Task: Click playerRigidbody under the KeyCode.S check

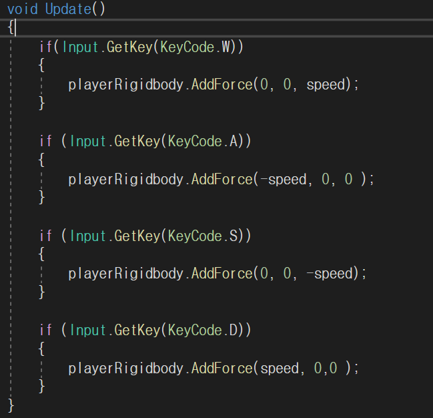Action: coord(125,274)
